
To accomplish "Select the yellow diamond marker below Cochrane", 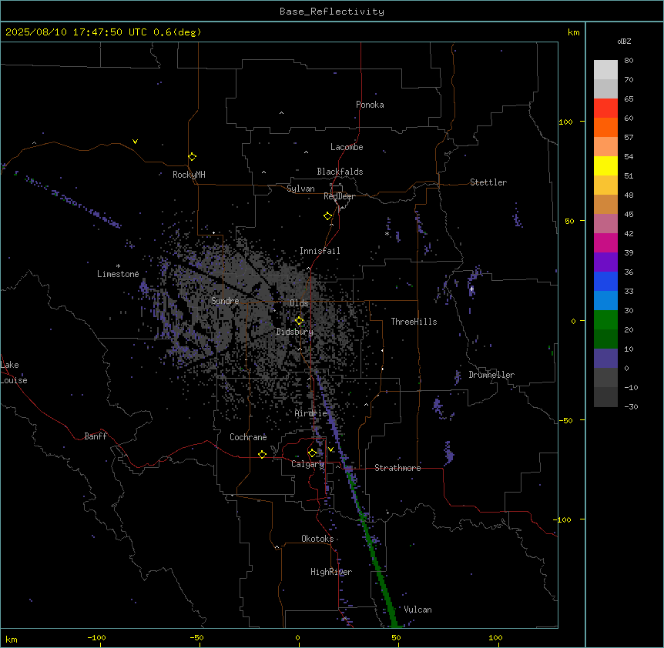I will coord(262,454).
